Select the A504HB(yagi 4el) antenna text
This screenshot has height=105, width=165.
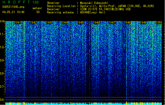point(93,12)
